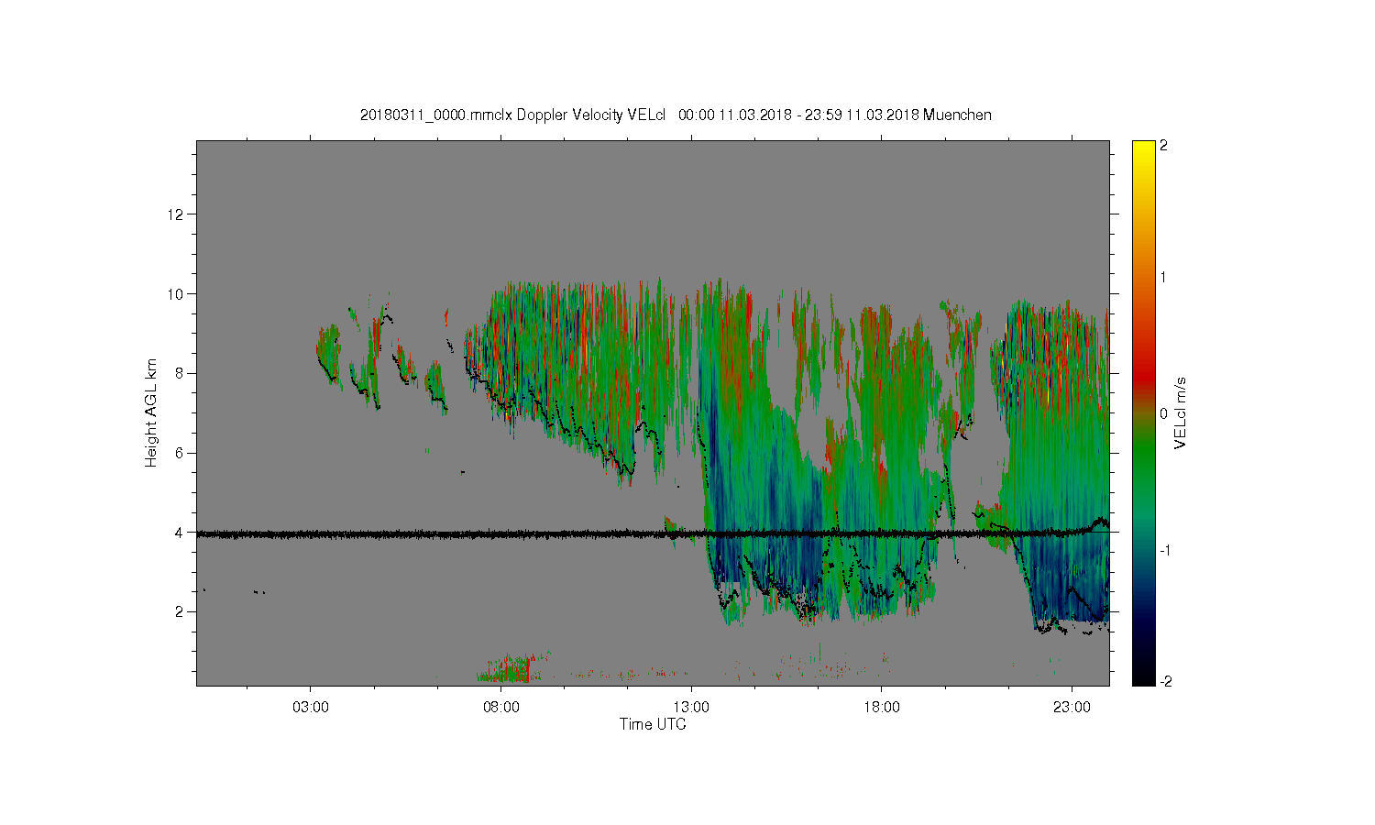Click the colorbar value '1'
This screenshot has height=825, width=1375.
click(x=1163, y=277)
